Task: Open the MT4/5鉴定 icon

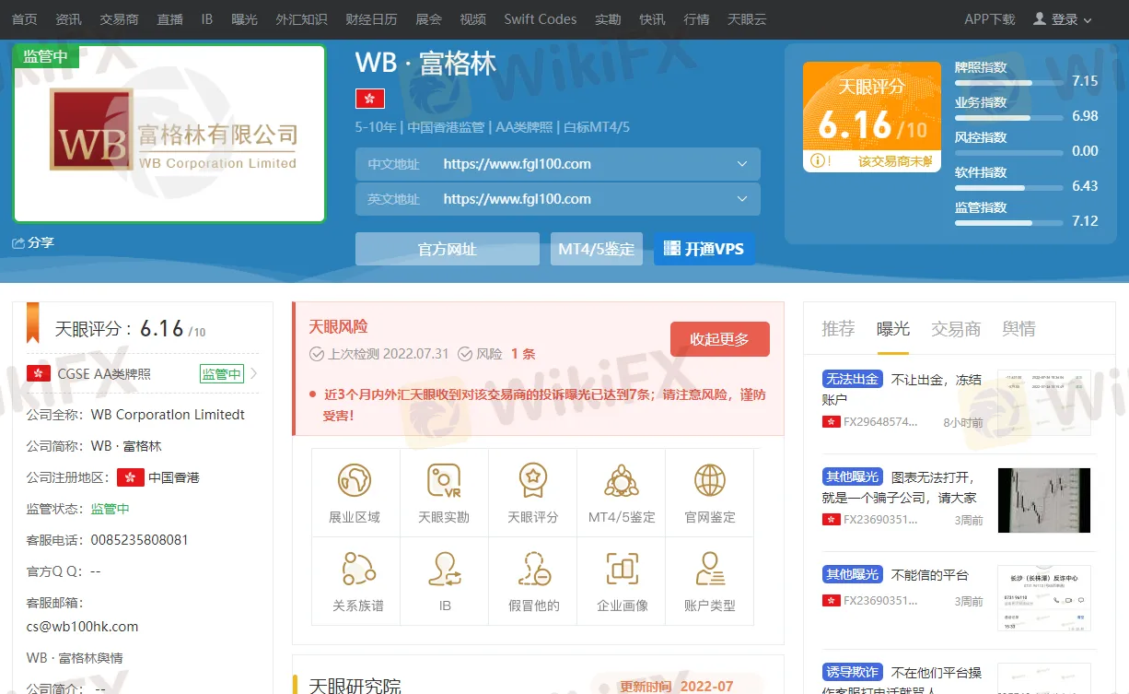Action: [x=622, y=480]
